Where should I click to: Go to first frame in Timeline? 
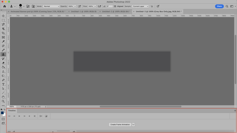9,116
